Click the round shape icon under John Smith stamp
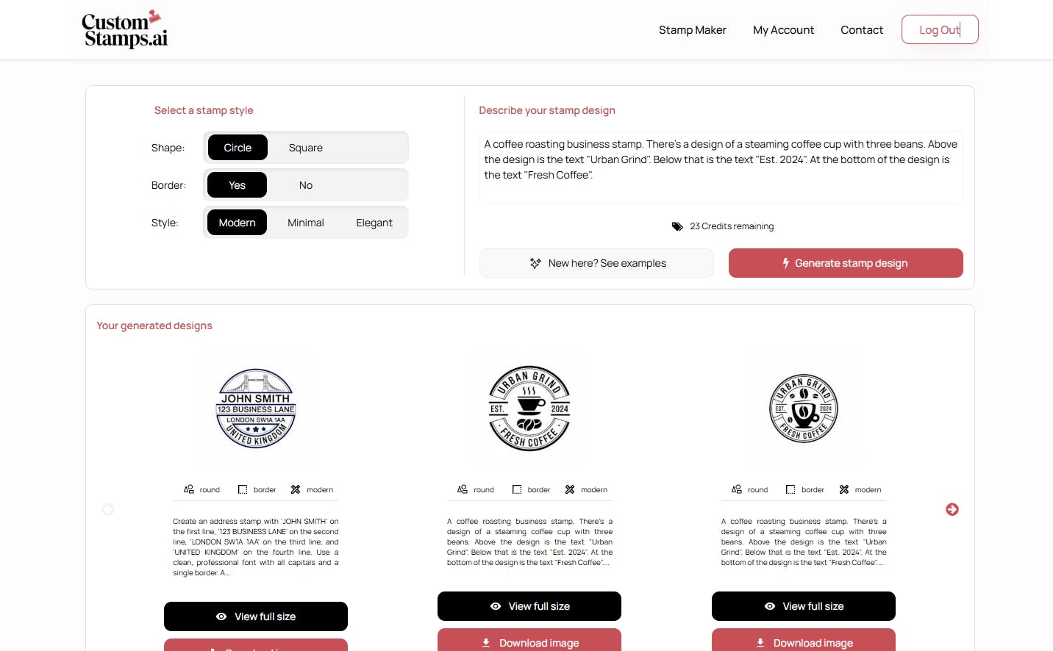This screenshot has width=1053, height=651. [x=189, y=489]
